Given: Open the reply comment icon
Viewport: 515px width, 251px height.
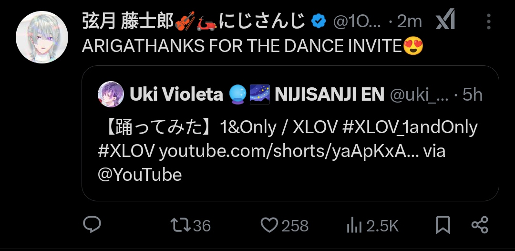Looking at the screenshot, I should (92, 225).
